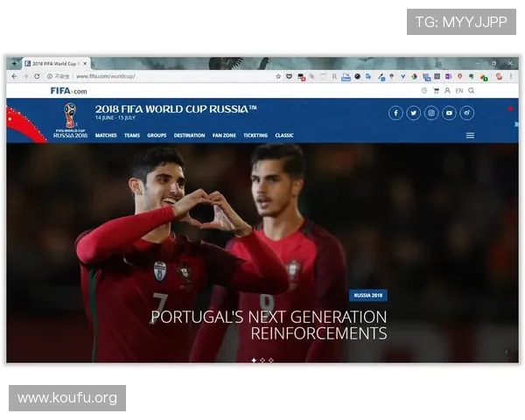This screenshot has height=420, width=525.
Task: Go to the TICKETING section
Action: pyautogui.click(x=255, y=136)
